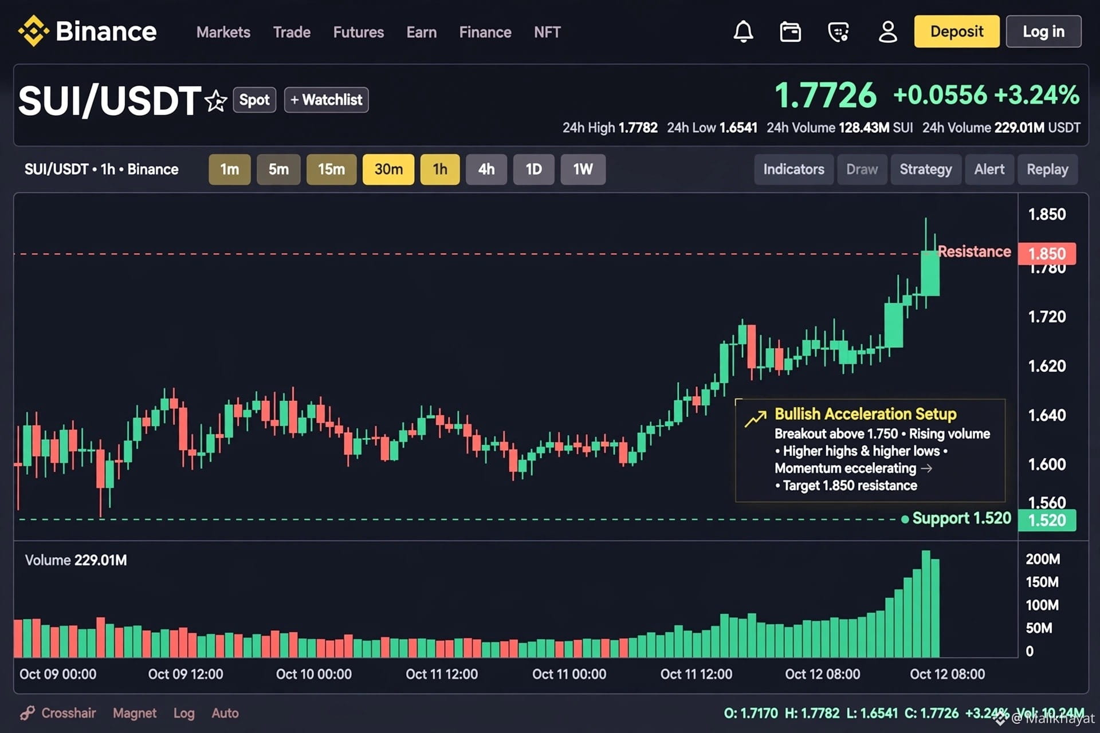Viewport: 1100px width, 733px height.
Task: Click the Crosshair link icon
Action: coord(27,713)
